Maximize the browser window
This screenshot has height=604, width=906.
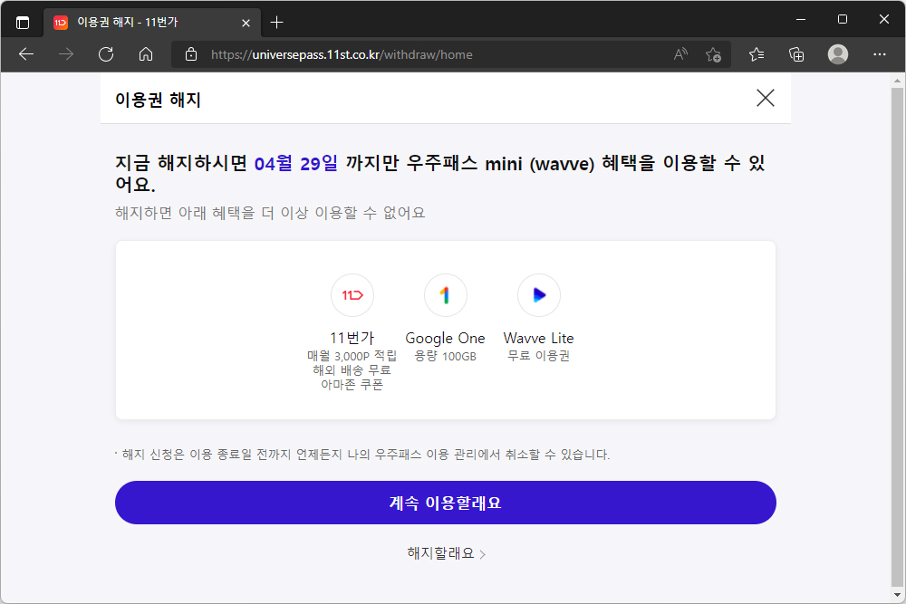(x=843, y=19)
